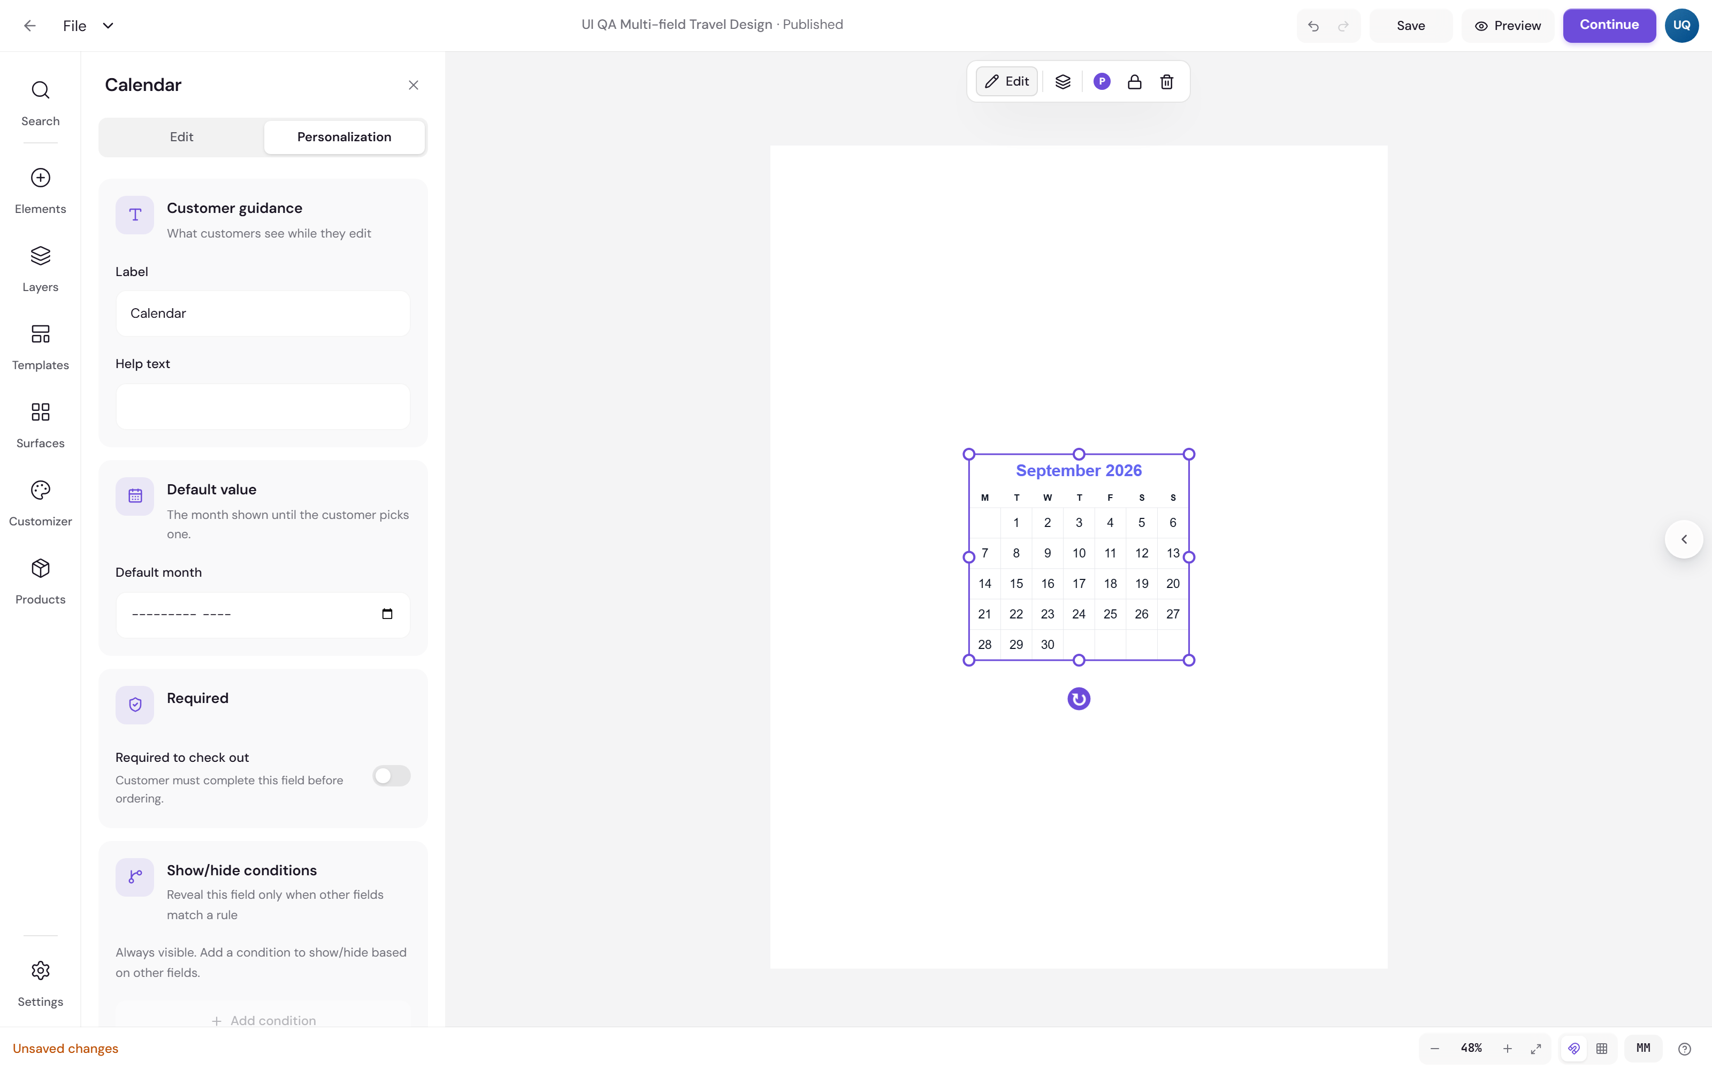Undo the last action
Viewport: 1712px width, 1070px height.
pyautogui.click(x=1314, y=26)
